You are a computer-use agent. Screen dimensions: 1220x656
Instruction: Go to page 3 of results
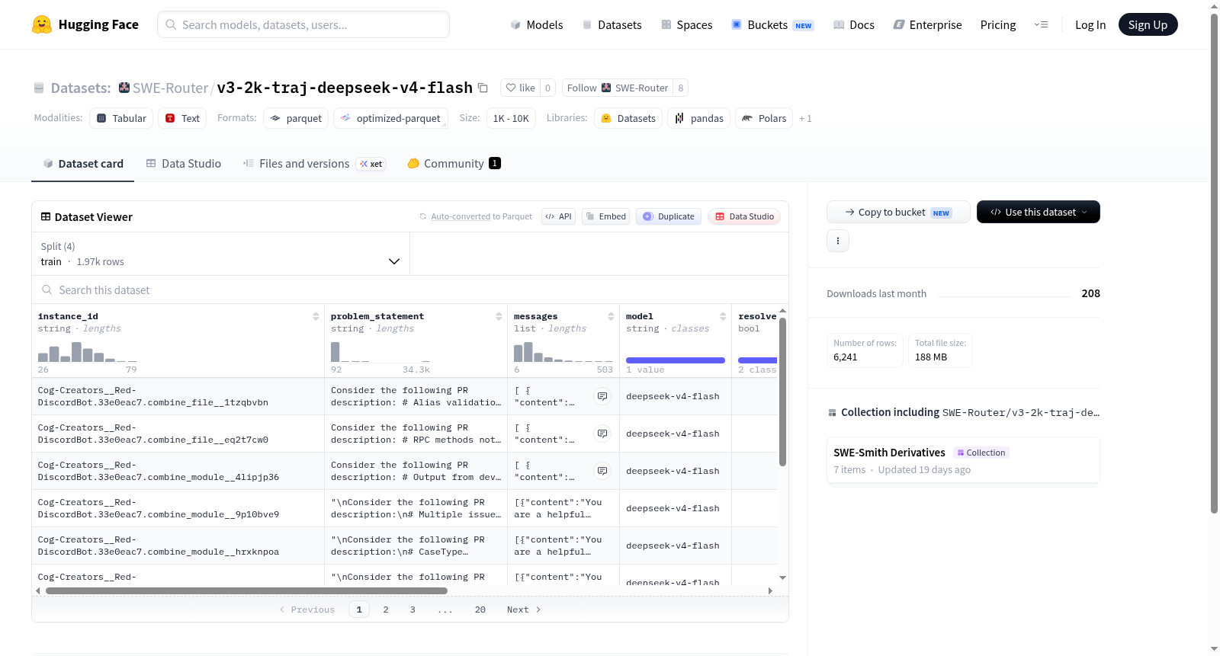pos(413,610)
